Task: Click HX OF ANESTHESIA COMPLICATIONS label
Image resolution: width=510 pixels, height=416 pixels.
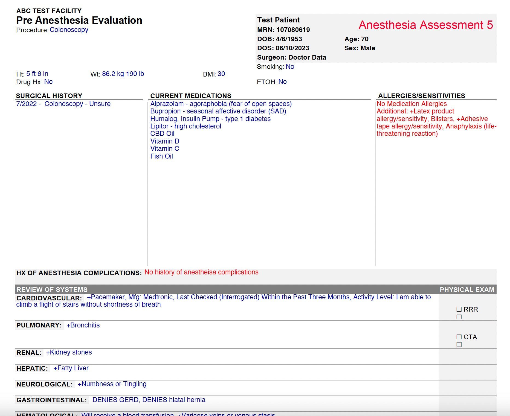Action: (79, 273)
